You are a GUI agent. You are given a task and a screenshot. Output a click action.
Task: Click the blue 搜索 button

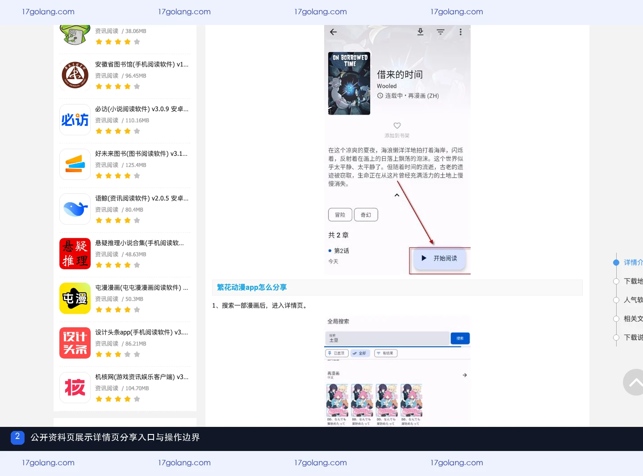(x=460, y=338)
